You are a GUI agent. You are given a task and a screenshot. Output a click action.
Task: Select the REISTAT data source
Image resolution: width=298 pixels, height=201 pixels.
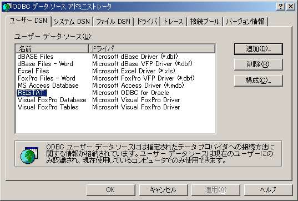pyautogui.click(x=32, y=93)
